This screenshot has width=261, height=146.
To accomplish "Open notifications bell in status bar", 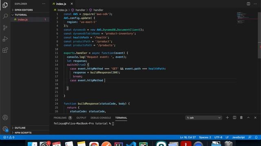I will 256,137.
